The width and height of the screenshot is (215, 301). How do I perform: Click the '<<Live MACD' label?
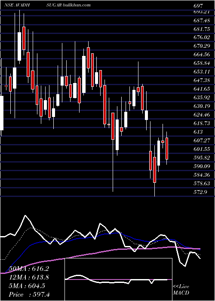click(181, 290)
